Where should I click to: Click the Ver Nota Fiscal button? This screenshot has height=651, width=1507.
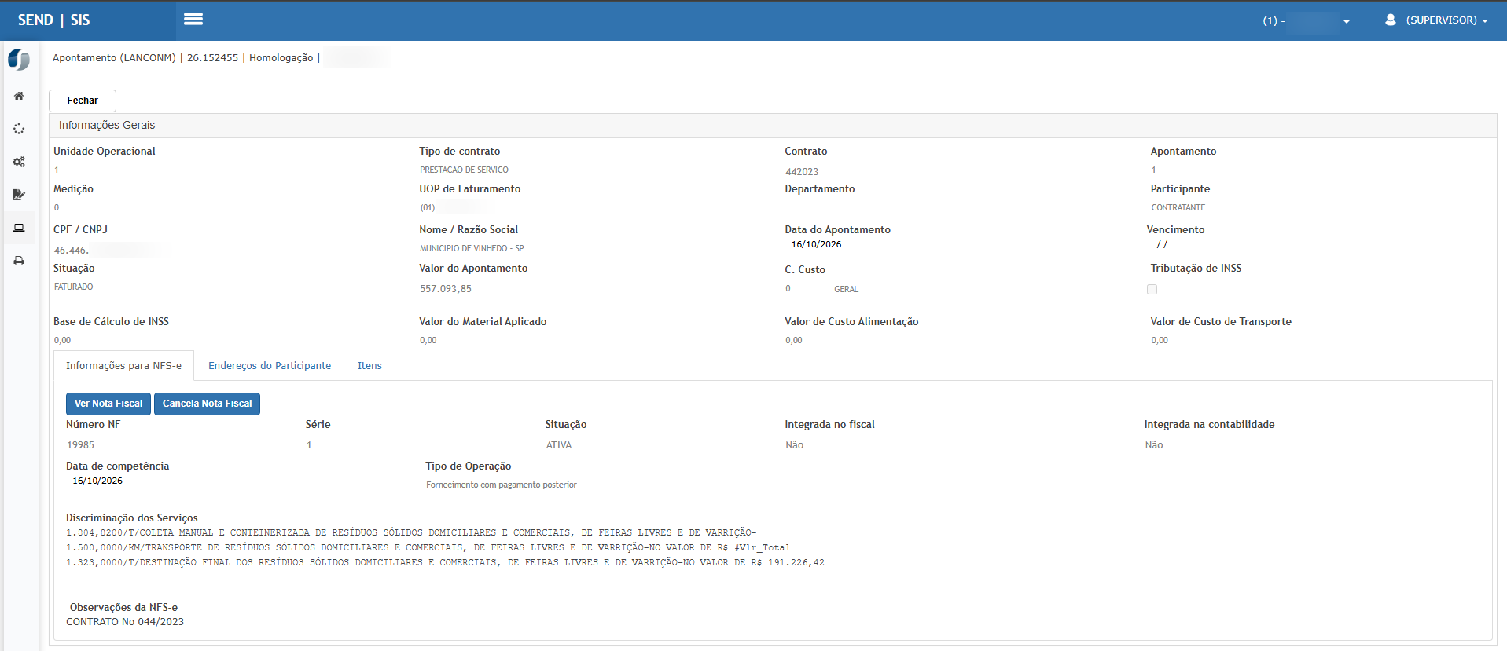108,404
